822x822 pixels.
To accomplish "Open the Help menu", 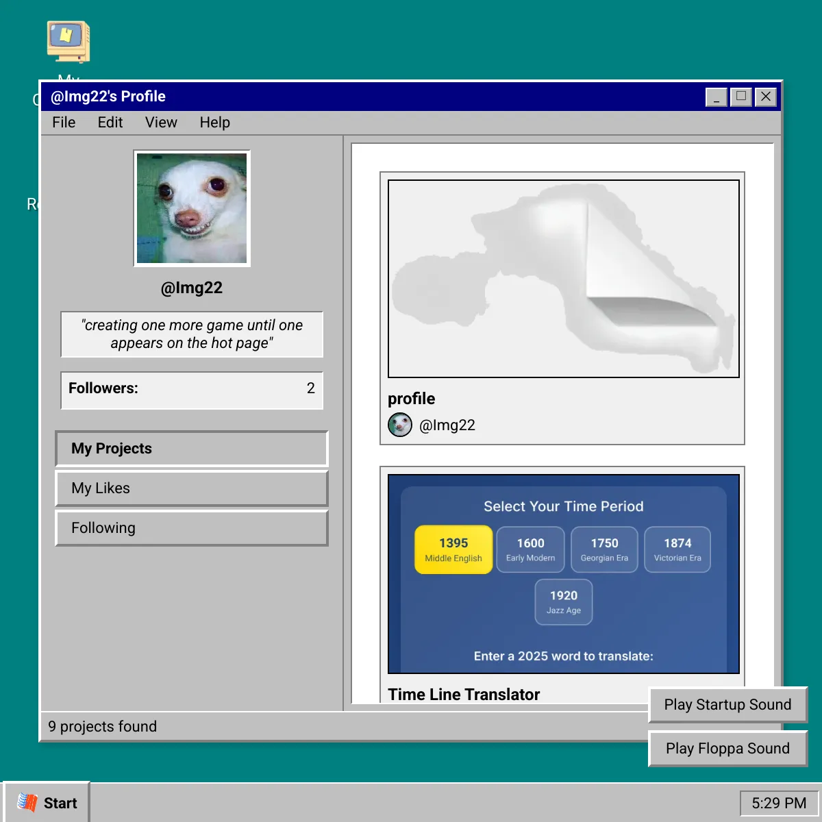I will (x=215, y=123).
